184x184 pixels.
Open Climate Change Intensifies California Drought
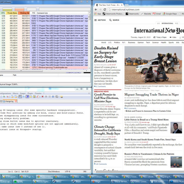(x=108, y=130)
